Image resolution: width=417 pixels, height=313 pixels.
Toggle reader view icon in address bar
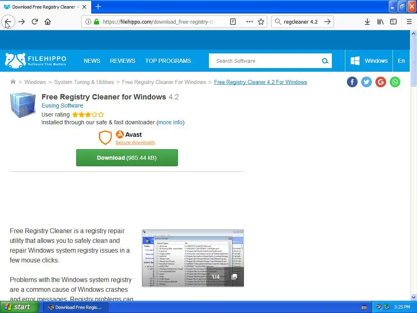point(233,22)
